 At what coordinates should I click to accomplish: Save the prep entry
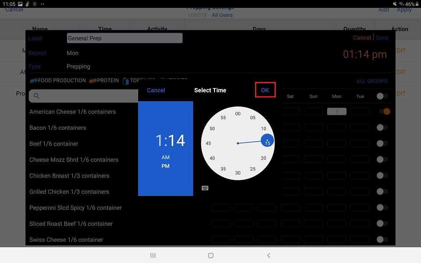coord(382,38)
